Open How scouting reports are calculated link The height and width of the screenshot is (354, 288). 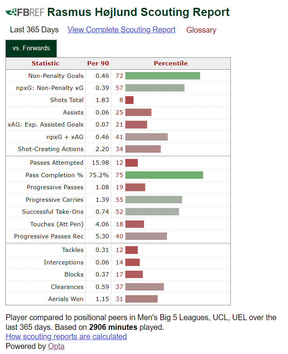click(66, 336)
